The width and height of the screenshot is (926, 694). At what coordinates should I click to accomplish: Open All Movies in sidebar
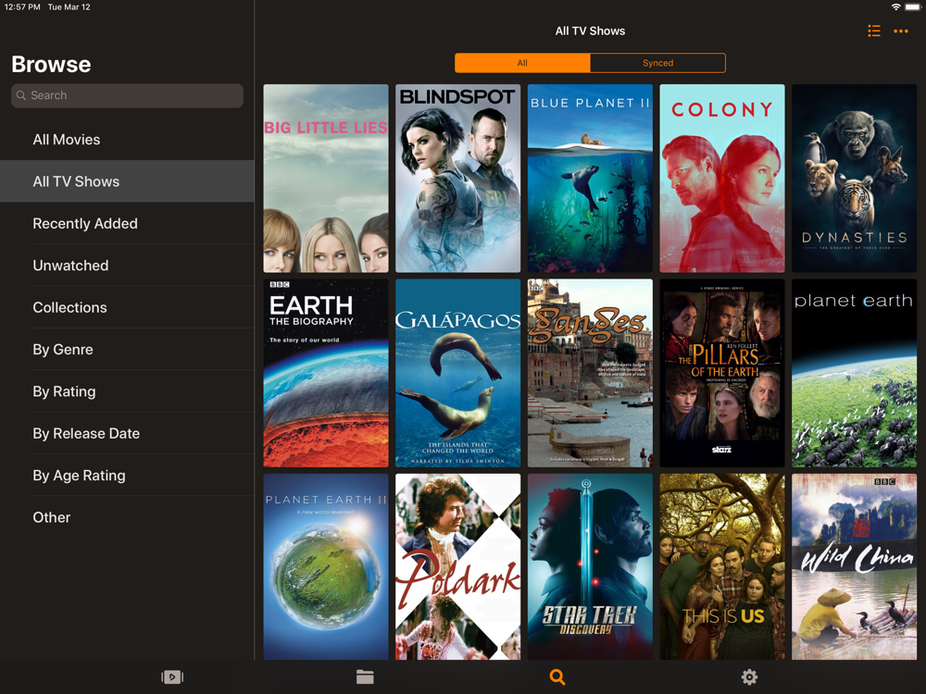127,140
